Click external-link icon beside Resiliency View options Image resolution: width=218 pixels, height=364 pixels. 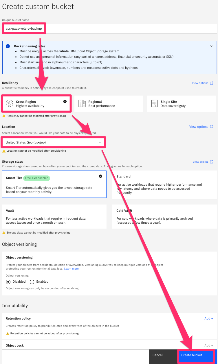pos(212,83)
